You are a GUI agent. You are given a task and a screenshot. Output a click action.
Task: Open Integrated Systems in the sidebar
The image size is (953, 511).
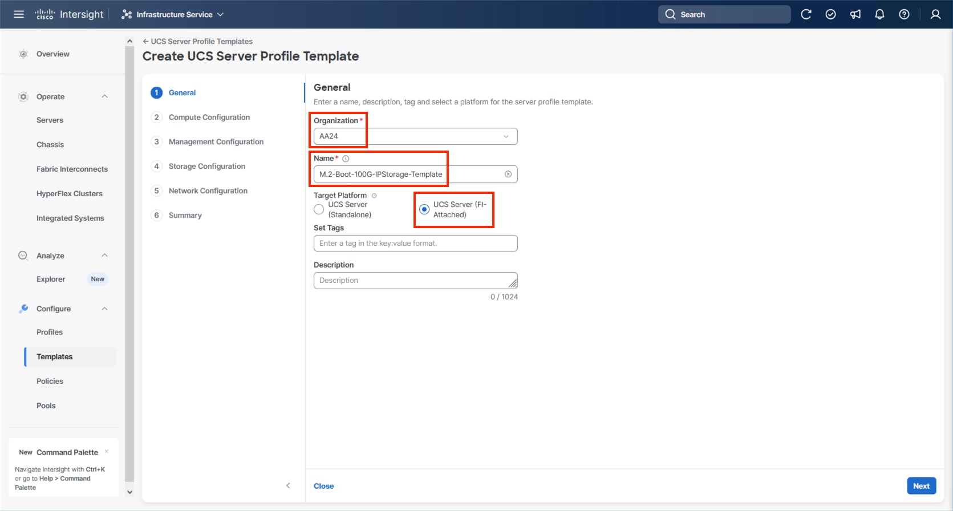70,218
